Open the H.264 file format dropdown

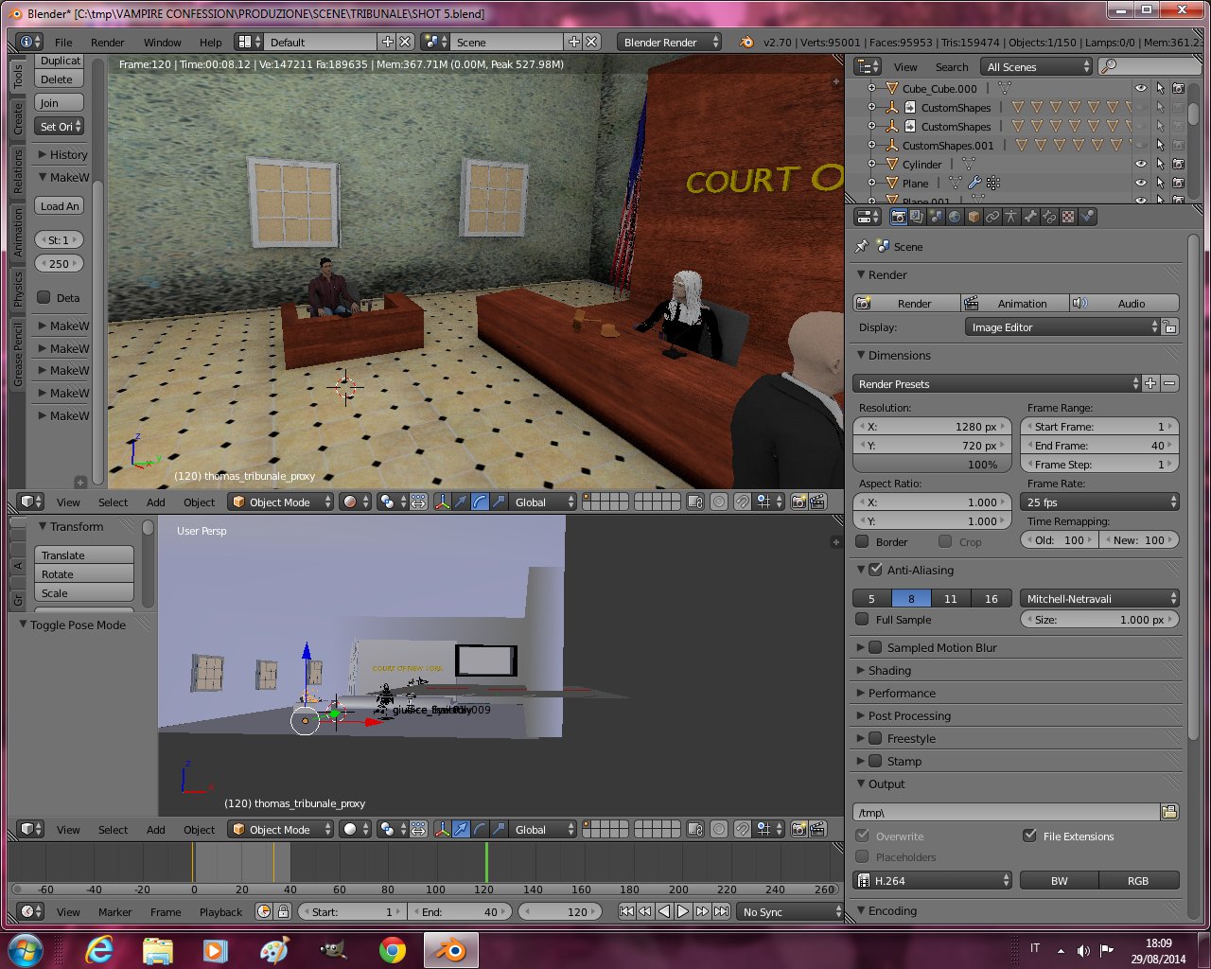(933, 880)
